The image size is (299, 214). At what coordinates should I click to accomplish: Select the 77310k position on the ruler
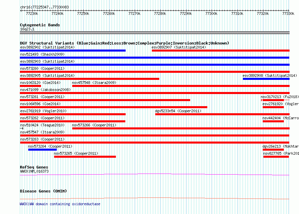237,13
